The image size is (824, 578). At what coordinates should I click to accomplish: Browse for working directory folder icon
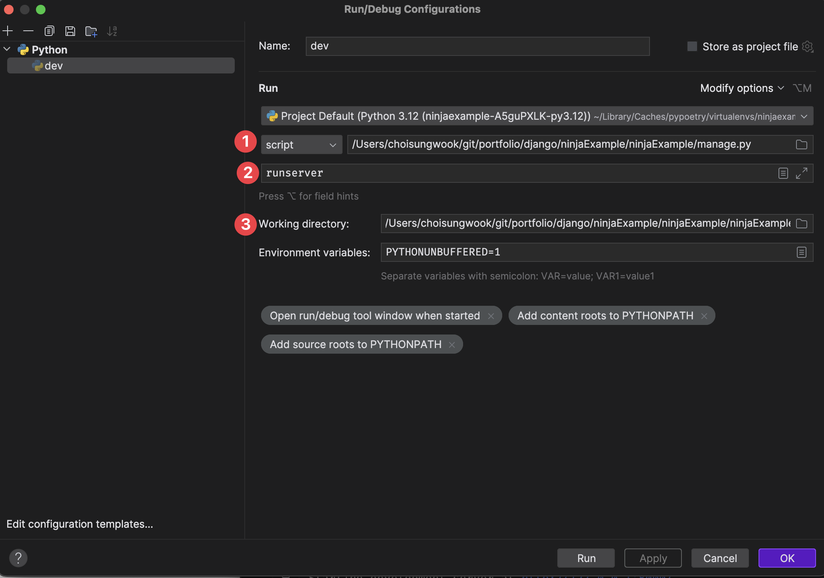[x=801, y=224]
